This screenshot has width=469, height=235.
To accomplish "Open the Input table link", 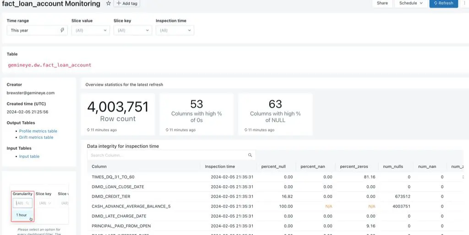I will 29,156.
